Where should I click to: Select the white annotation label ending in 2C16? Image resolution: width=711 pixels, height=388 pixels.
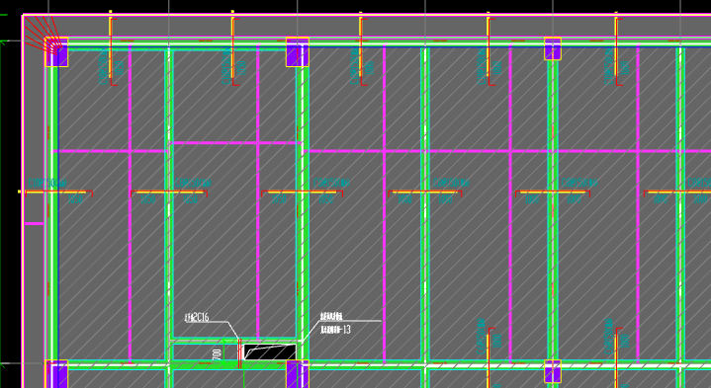197,317
